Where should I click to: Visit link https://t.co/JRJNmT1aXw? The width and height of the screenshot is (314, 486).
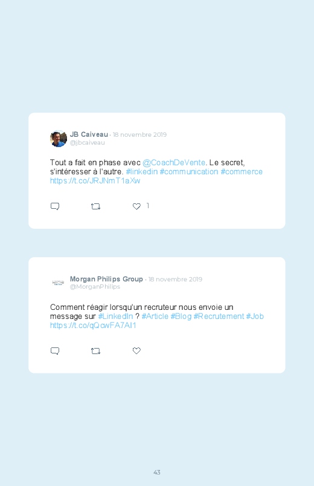click(95, 180)
